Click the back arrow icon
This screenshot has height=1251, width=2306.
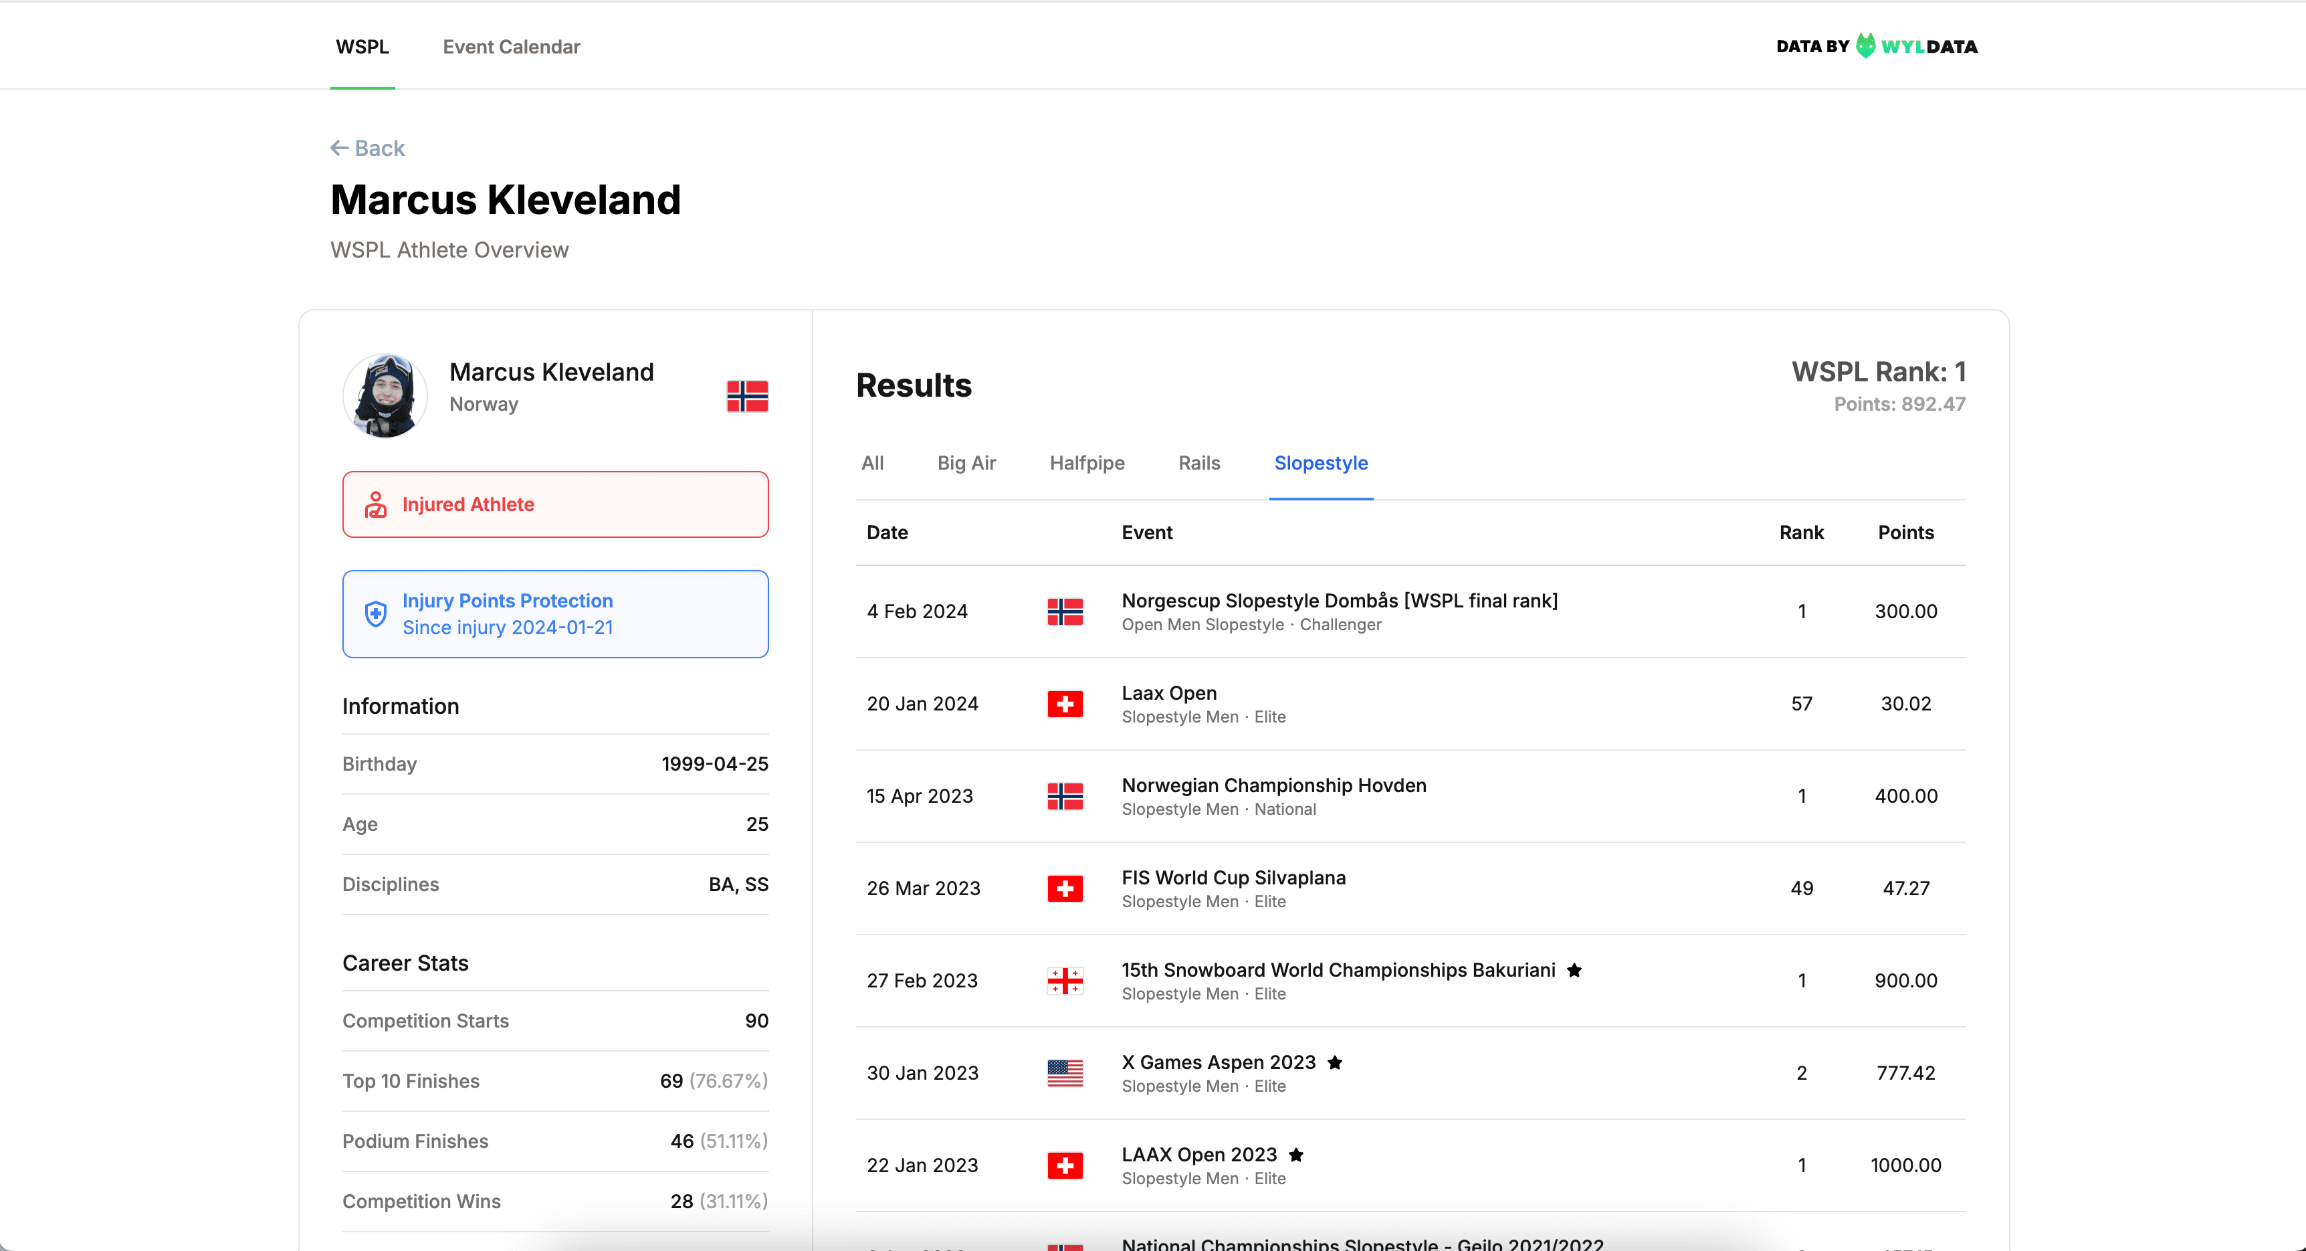[x=339, y=148]
